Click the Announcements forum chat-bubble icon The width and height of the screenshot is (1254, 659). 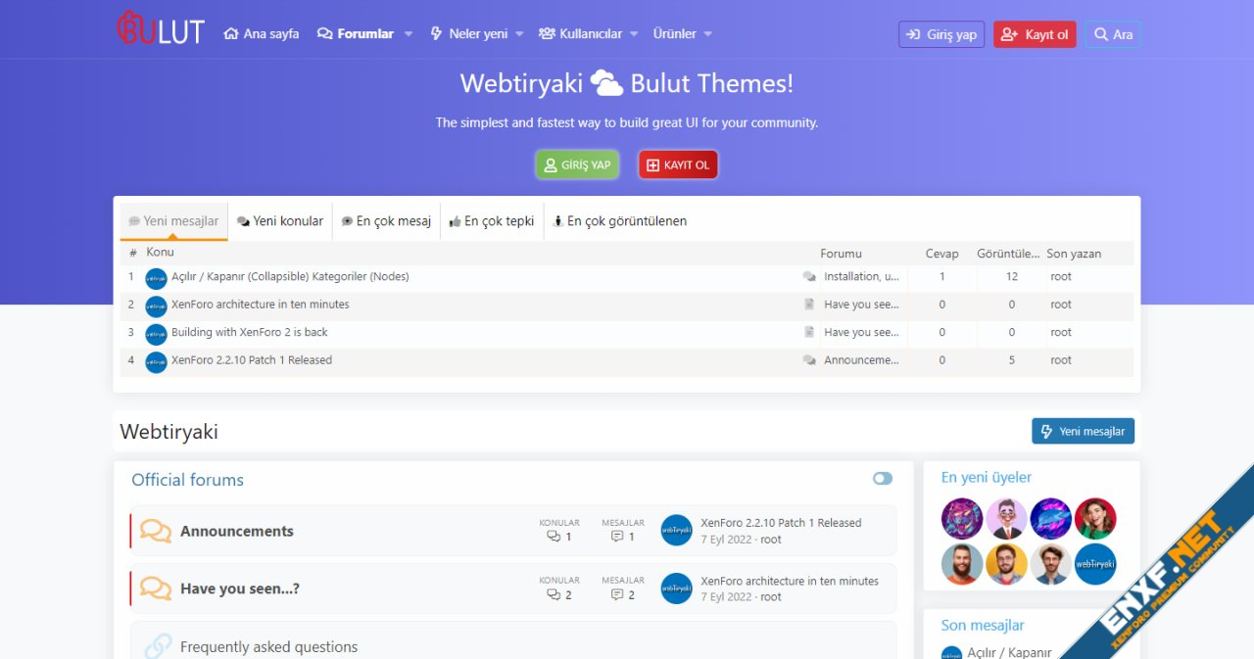pyautogui.click(x=155, y=531)
